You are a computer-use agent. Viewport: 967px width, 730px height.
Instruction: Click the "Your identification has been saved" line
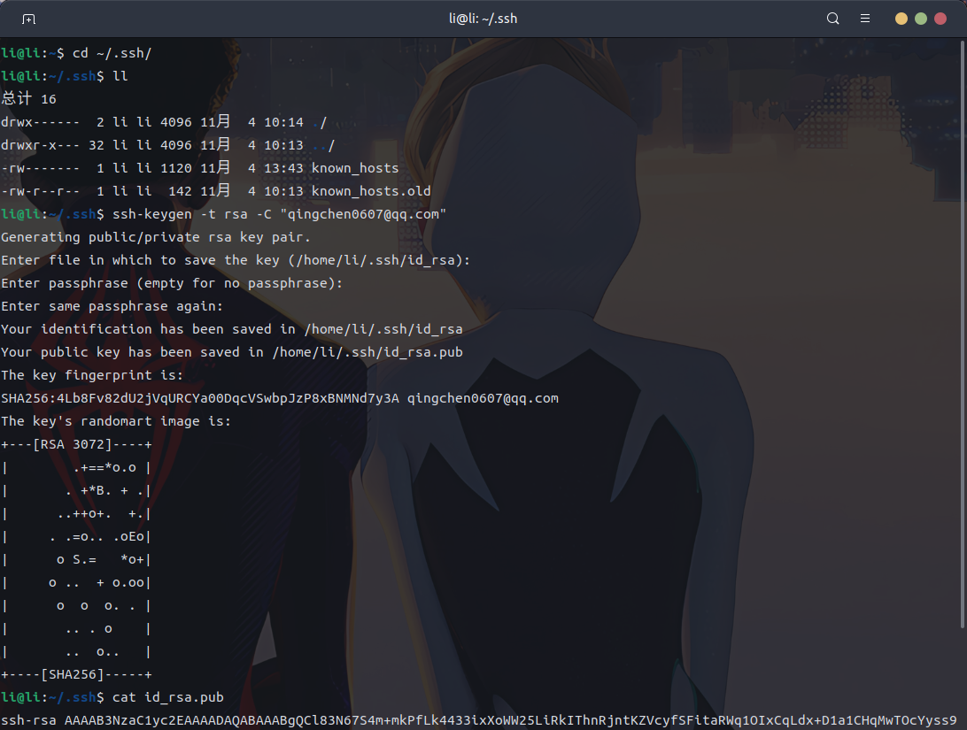pyautogui.click(x=232, y=329)
